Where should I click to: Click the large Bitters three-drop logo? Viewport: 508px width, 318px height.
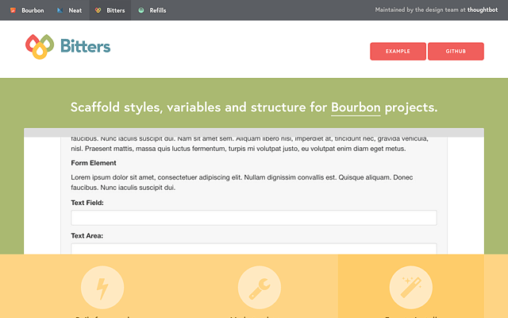pyautogui.click(x=40, y=47)
